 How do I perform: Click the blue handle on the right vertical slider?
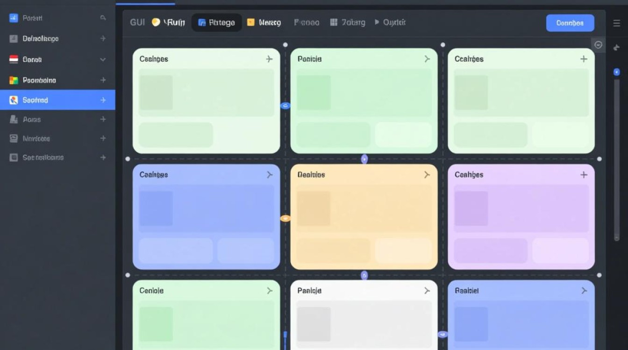616,72
